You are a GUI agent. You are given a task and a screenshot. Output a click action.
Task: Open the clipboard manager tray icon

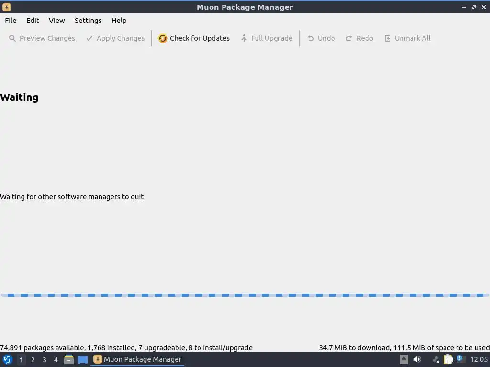click(x=448, y=359)
